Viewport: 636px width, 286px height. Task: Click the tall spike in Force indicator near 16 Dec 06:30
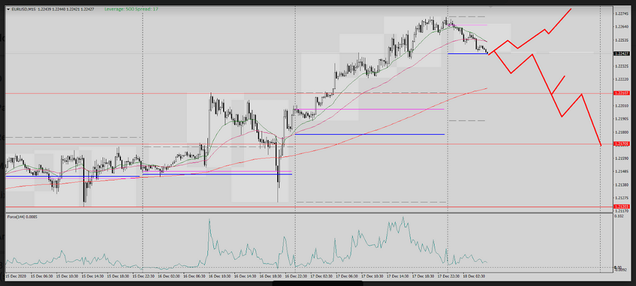pos(210,221)
